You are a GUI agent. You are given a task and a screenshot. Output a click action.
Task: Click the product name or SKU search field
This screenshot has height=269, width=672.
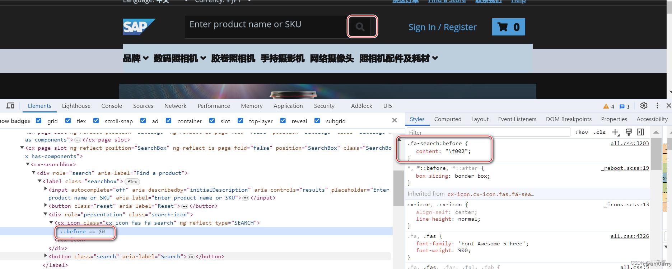(x=266, y=27)
